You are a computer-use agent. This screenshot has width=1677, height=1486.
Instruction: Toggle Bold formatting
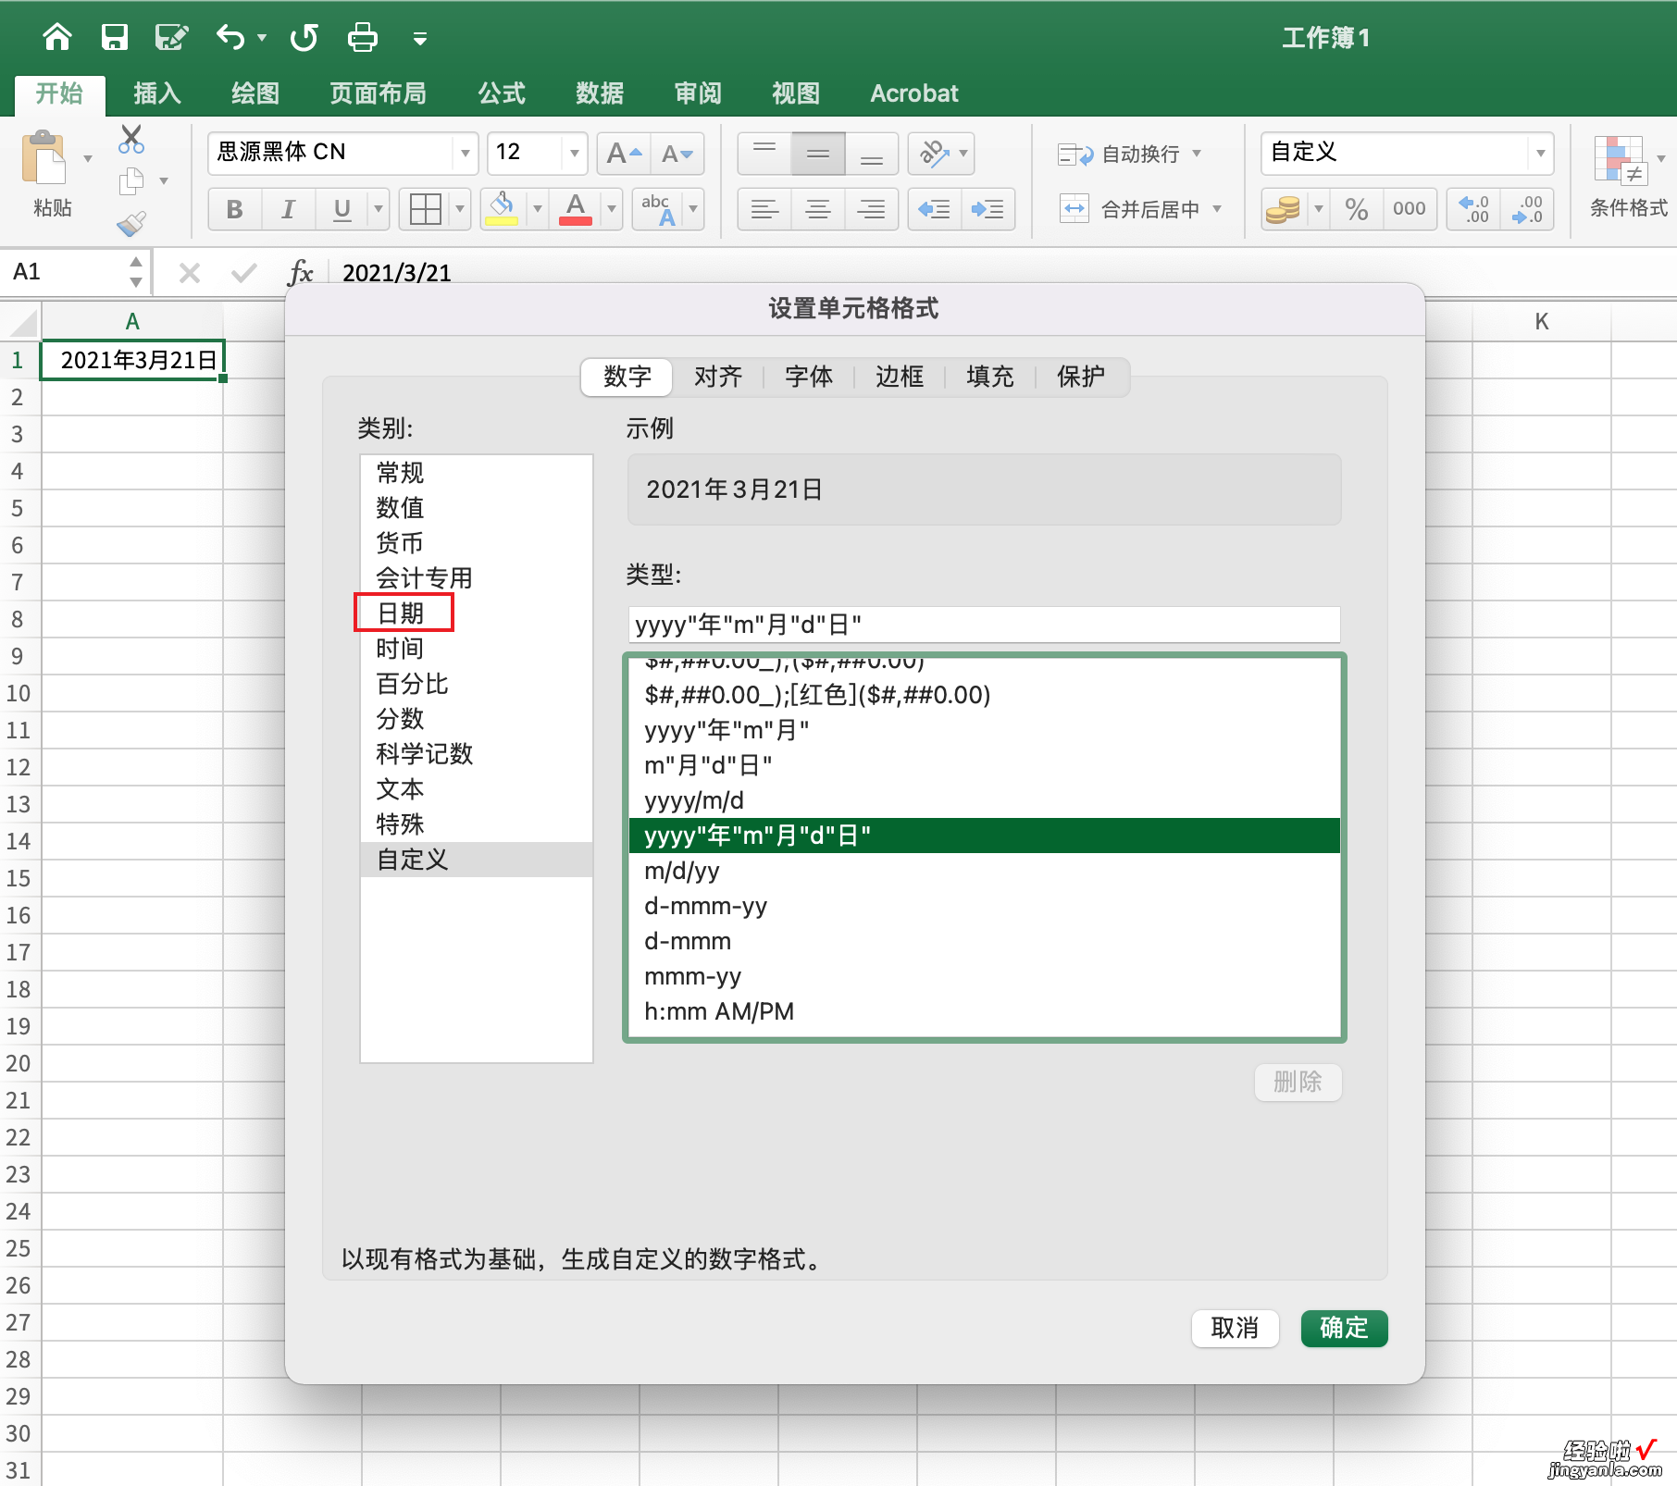click(235, 209)
